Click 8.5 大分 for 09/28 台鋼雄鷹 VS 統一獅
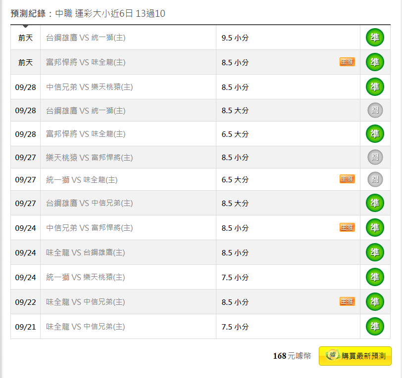This screenshot has width=402, height=378. (235, 111)
